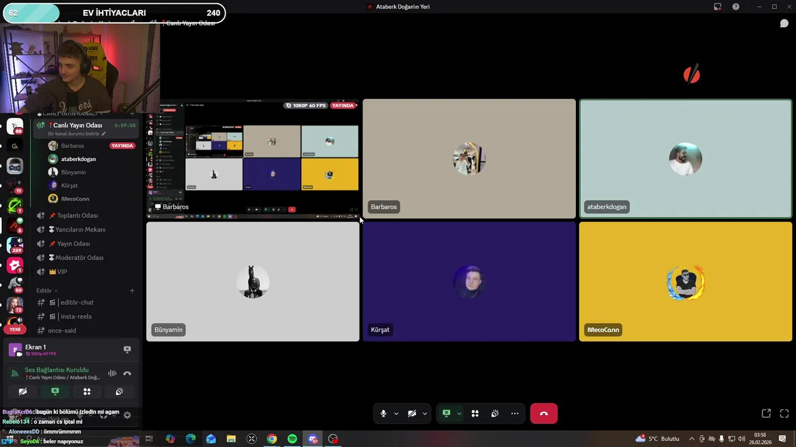Disconnect with the red hang-up button
Viewport: 796px width, 447px height.
[x=544, y=413]
